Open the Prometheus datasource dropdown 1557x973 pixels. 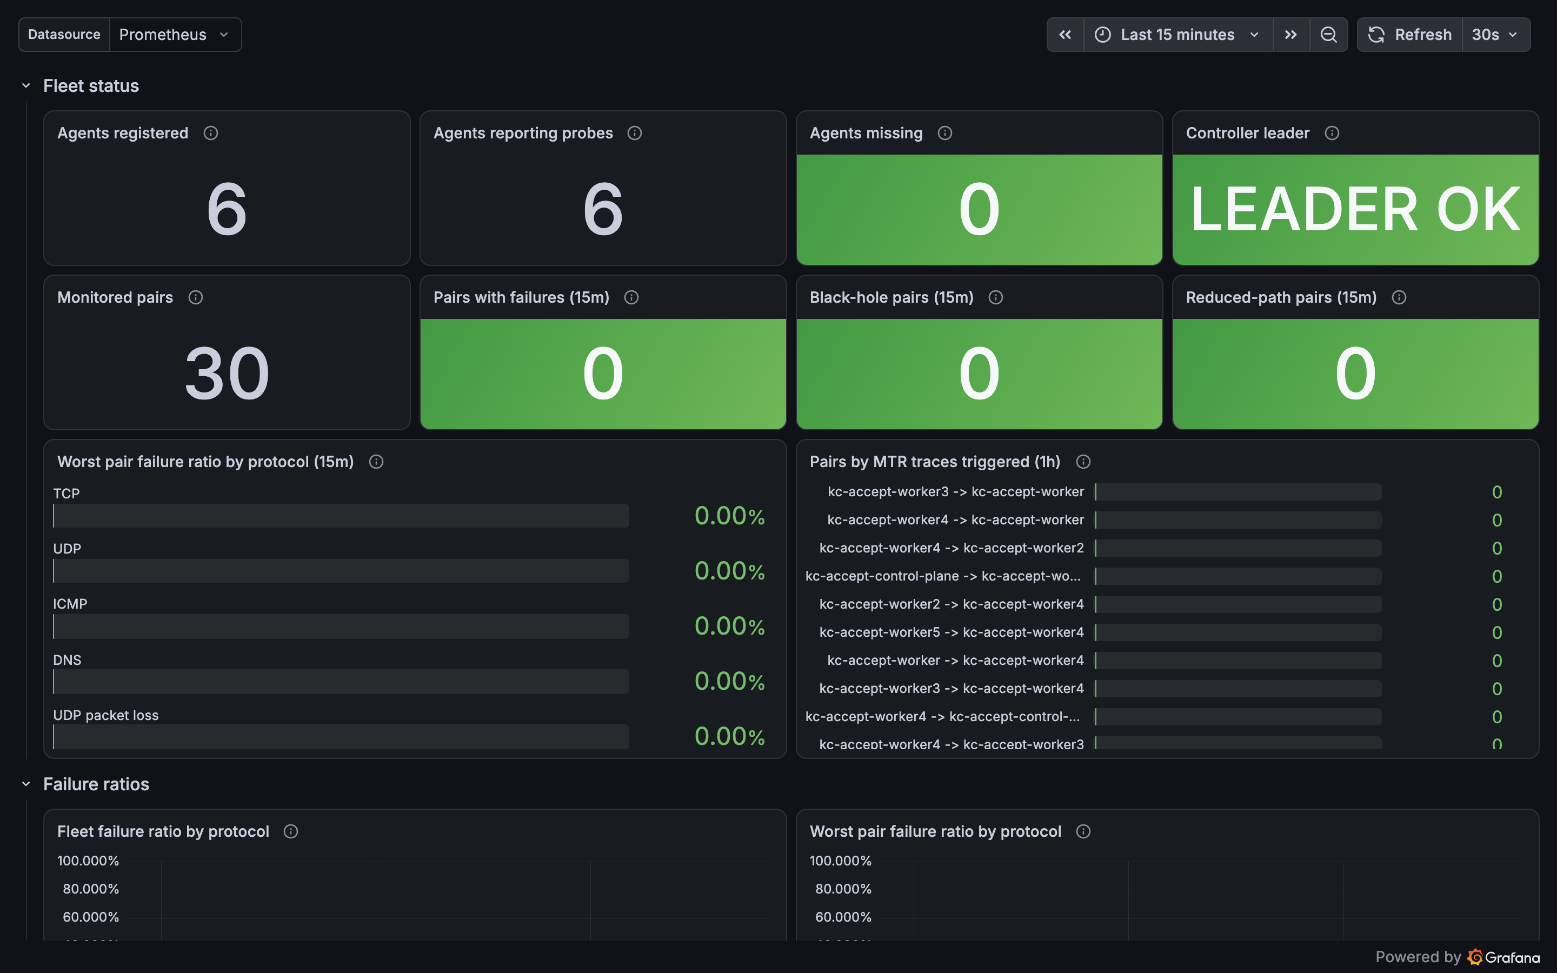coord(175,35)
